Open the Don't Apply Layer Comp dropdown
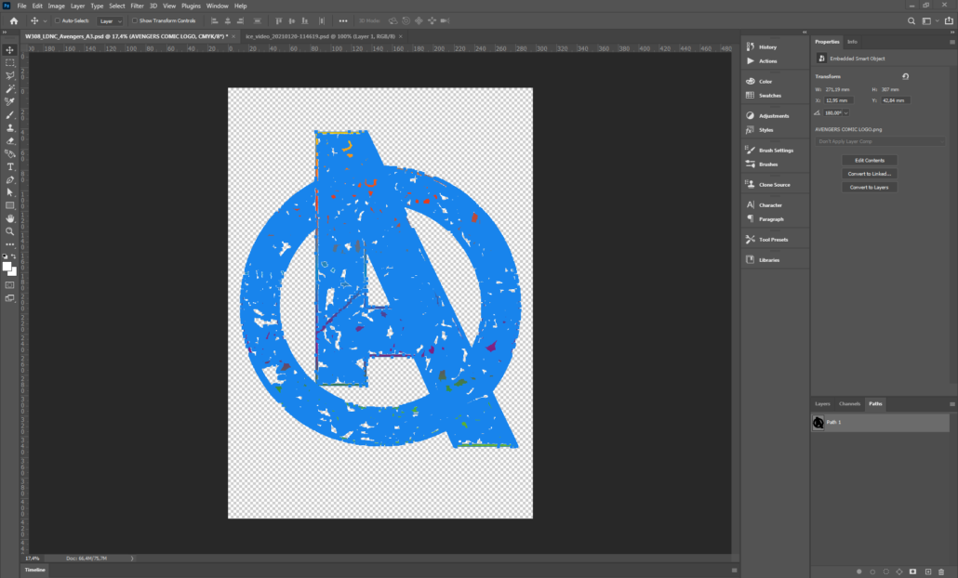The height and width of the screenshot is (578, 958). (881, 141)
